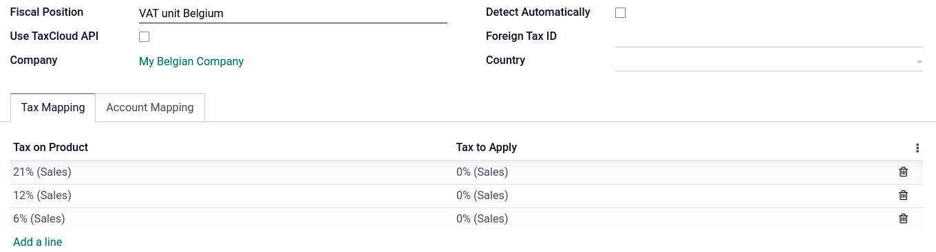Switch to the Account Mapping tab
The height and width of the screenshot is (252, 936).
pos(150,108)
